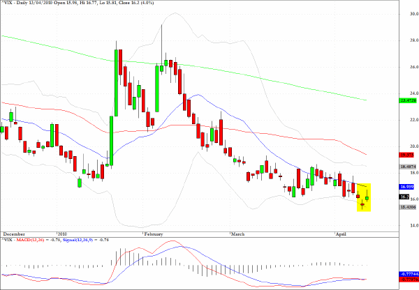Screen dimensions: 419x290
Task: Select the 22.0 price axis label
Action: [414, 120]
